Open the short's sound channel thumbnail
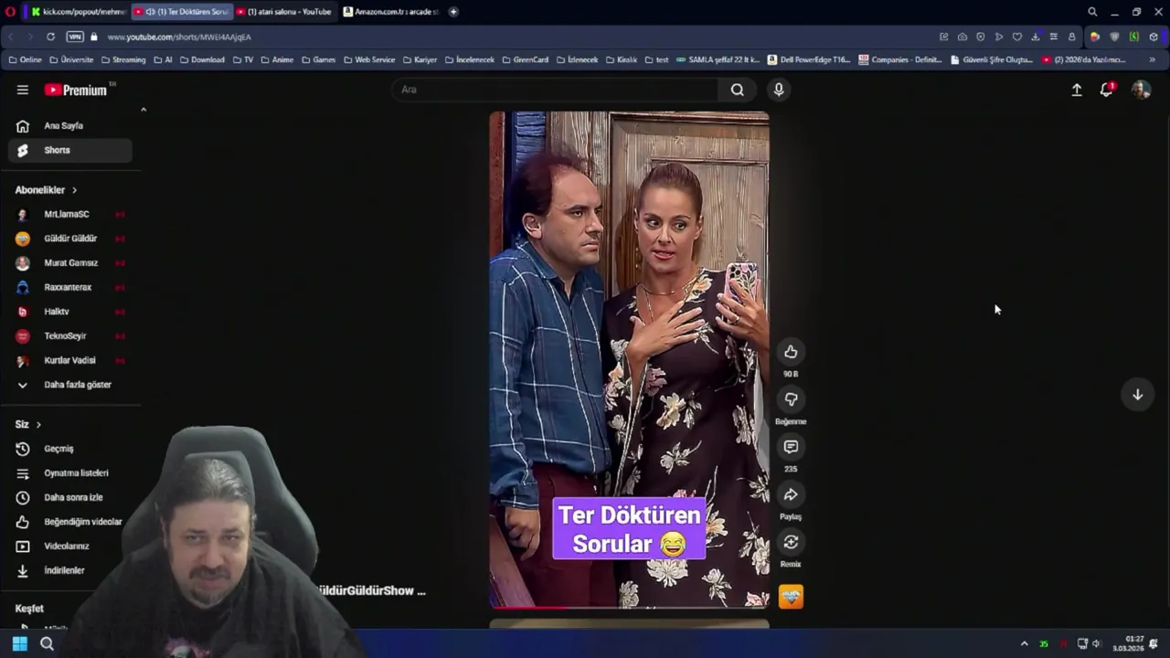 [791, 597]
